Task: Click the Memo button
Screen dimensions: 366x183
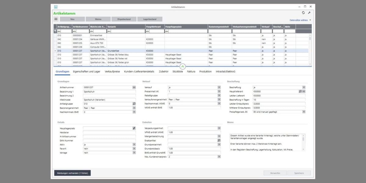Action: point(98,19)
